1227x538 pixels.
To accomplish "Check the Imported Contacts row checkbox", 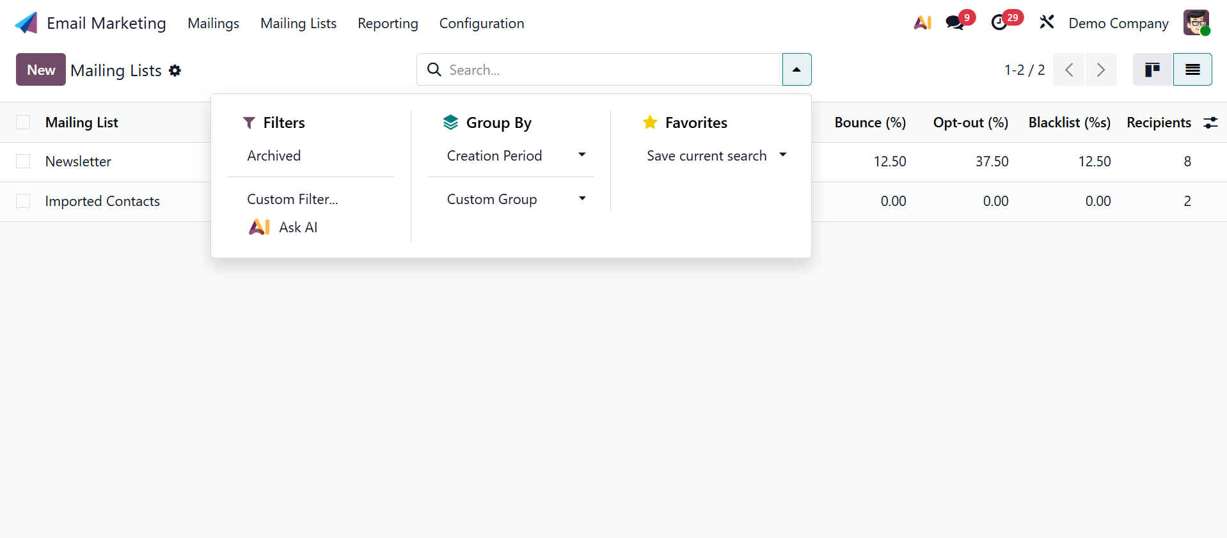I will [23, 202].
